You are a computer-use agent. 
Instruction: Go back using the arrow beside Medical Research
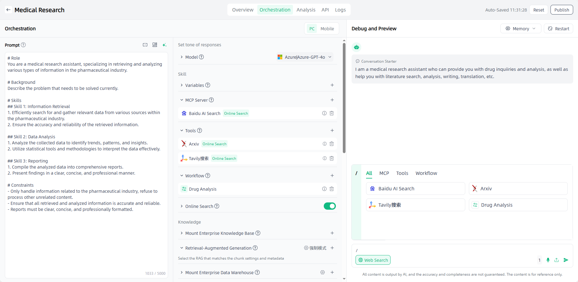[x=8, y=10]
